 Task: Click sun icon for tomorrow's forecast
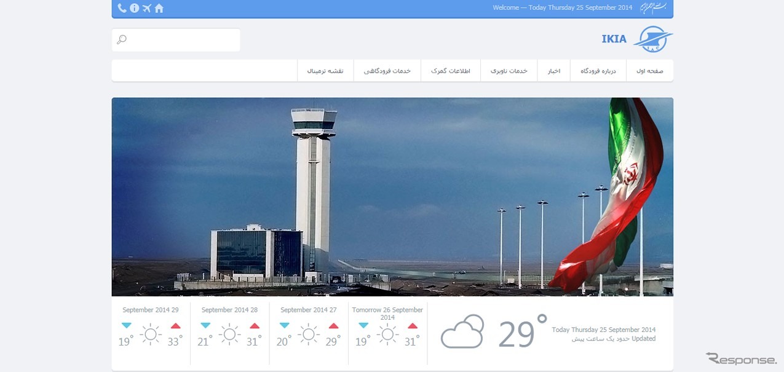387,334
